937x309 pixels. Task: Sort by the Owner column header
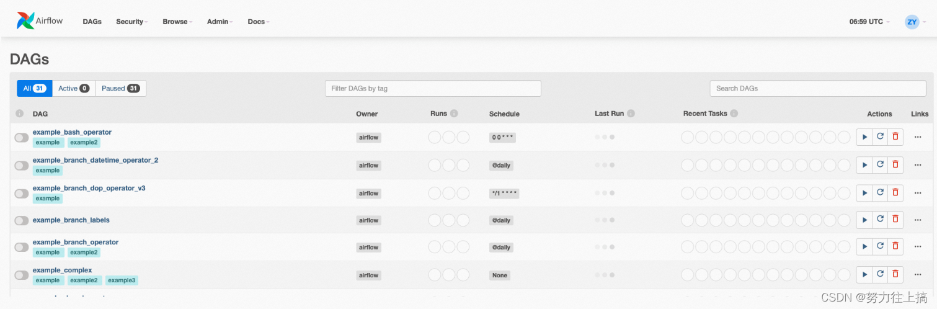coord(366,114)
